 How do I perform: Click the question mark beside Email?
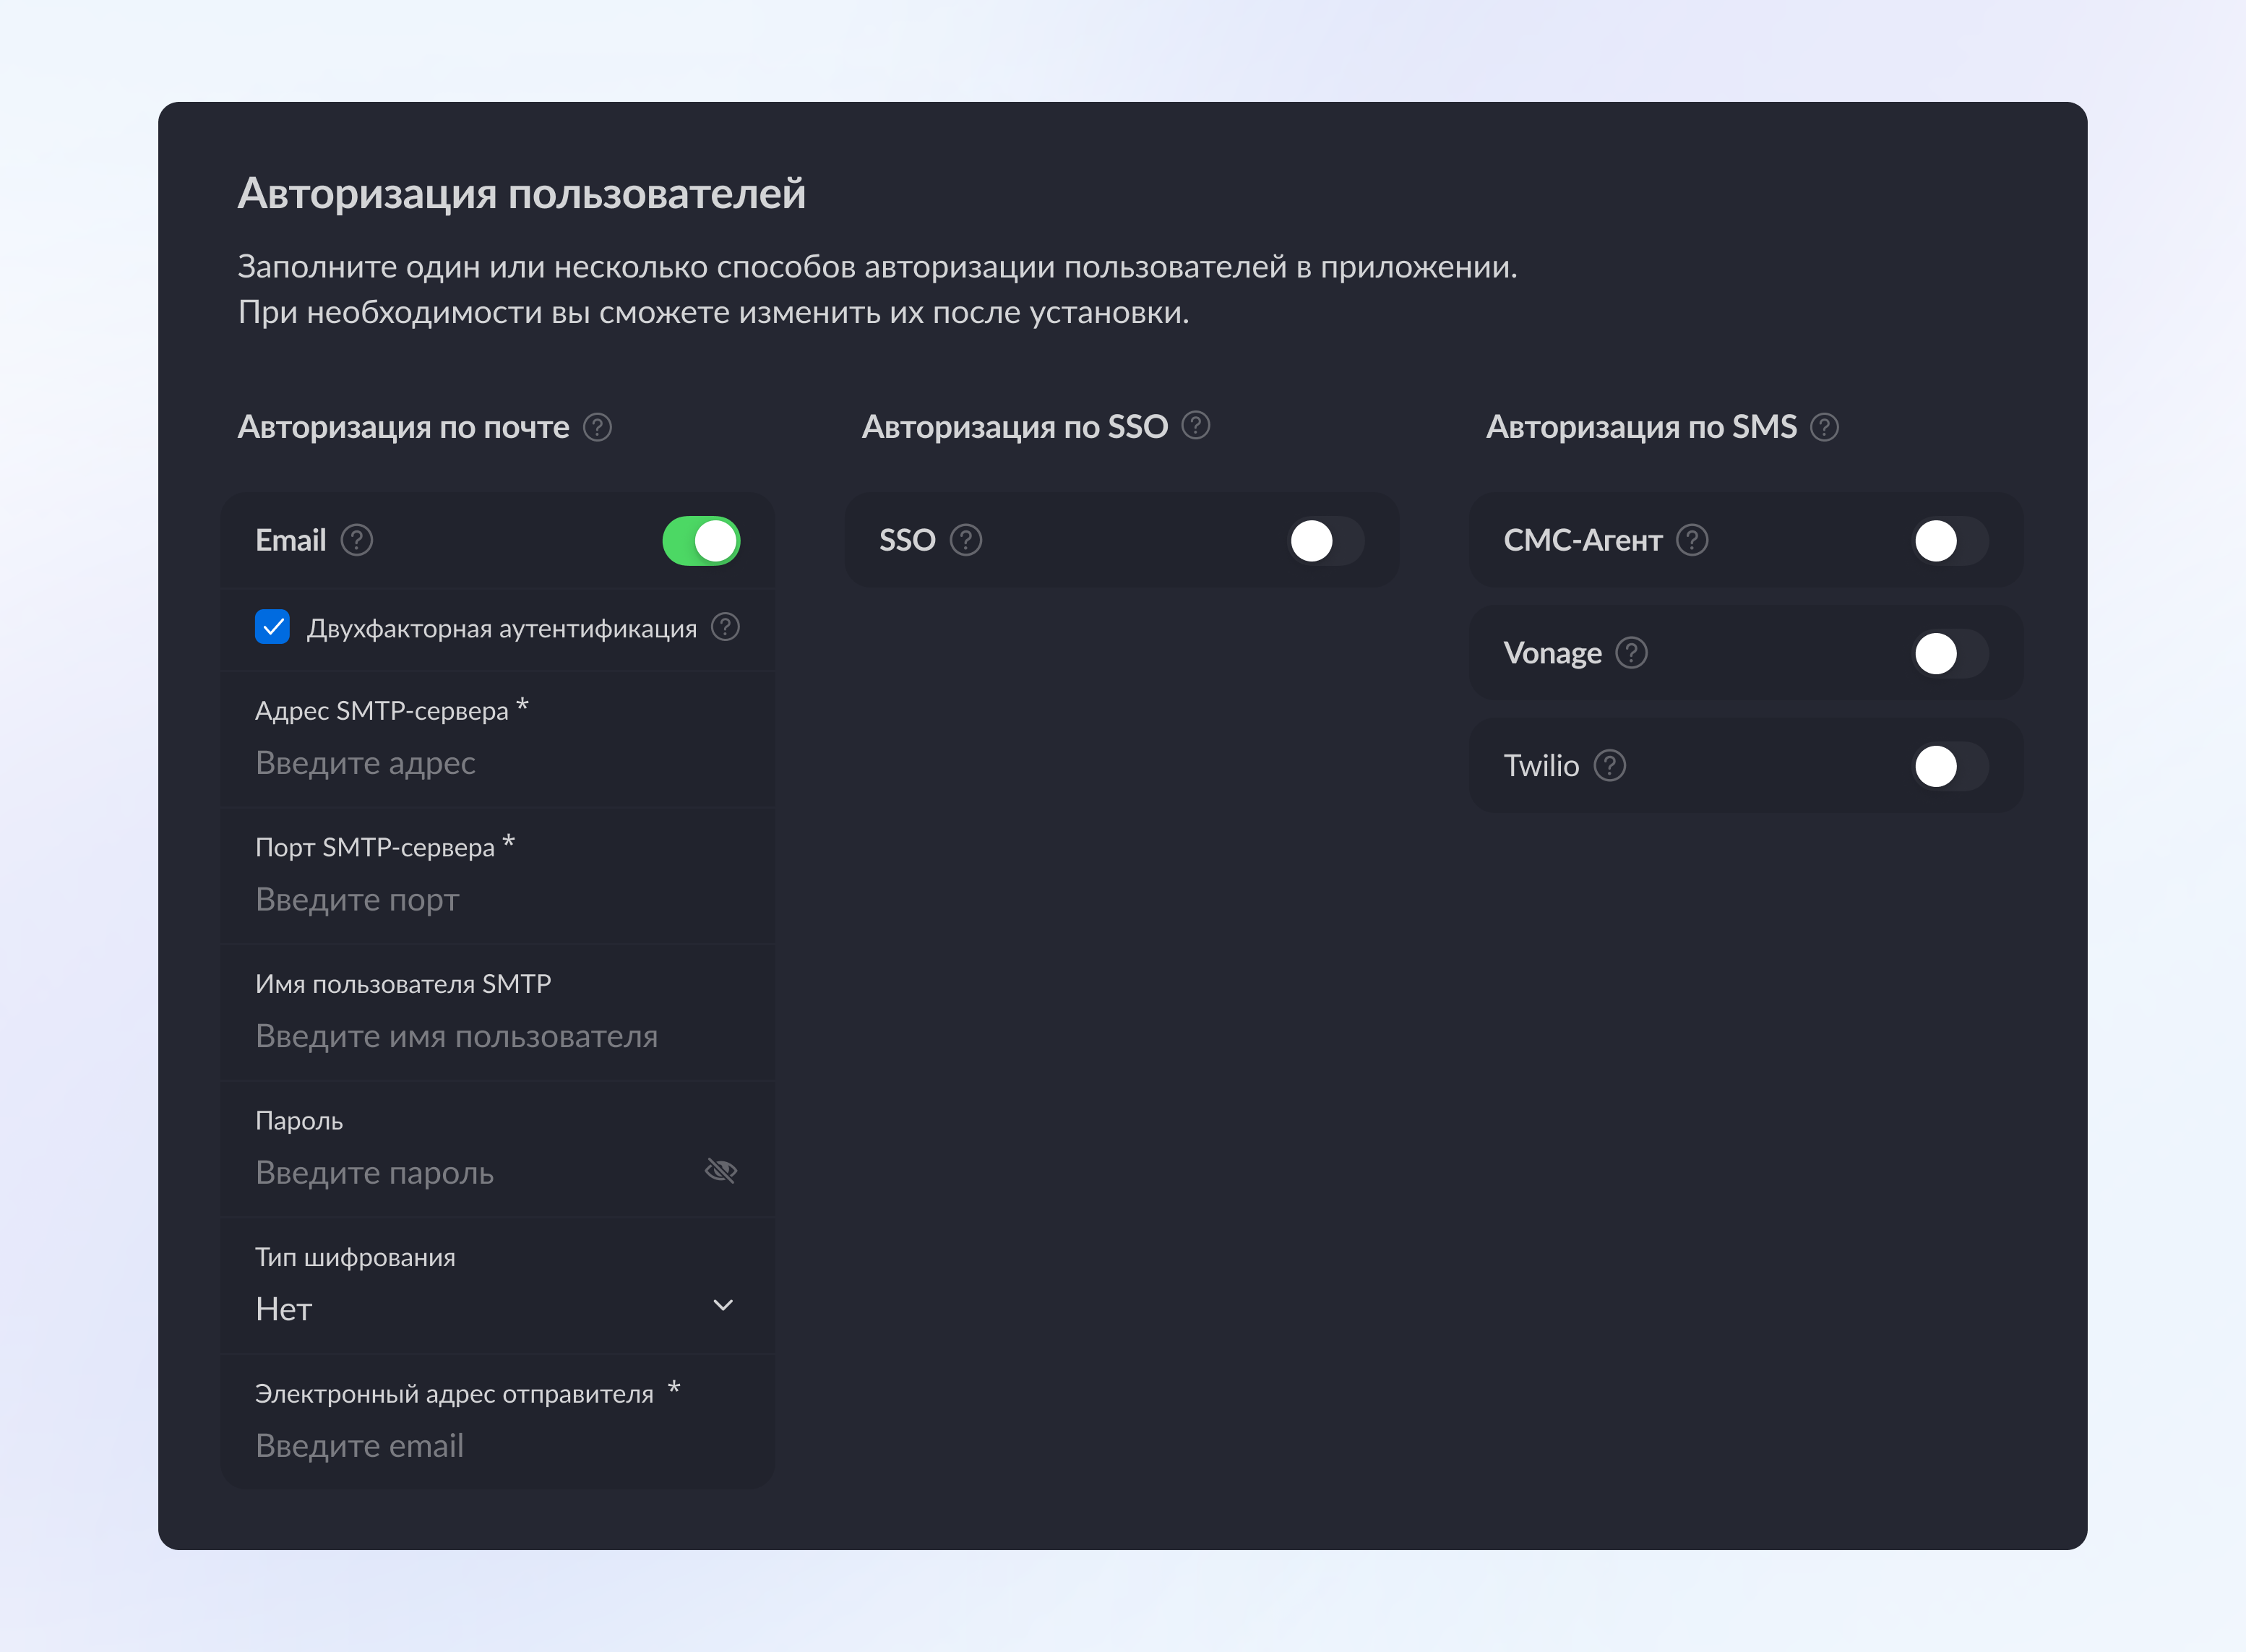tap(356, 540)
